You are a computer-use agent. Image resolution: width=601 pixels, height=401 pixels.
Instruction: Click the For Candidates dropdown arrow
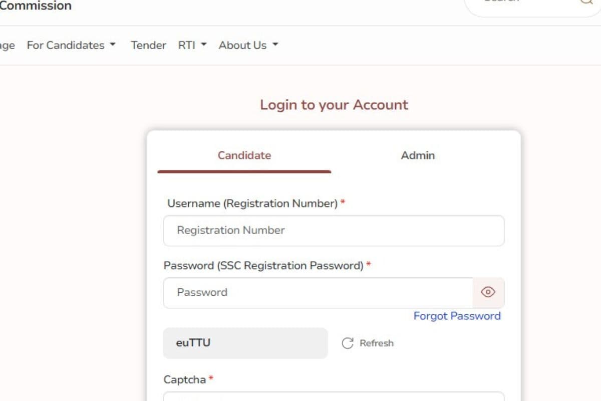(113, 45)
